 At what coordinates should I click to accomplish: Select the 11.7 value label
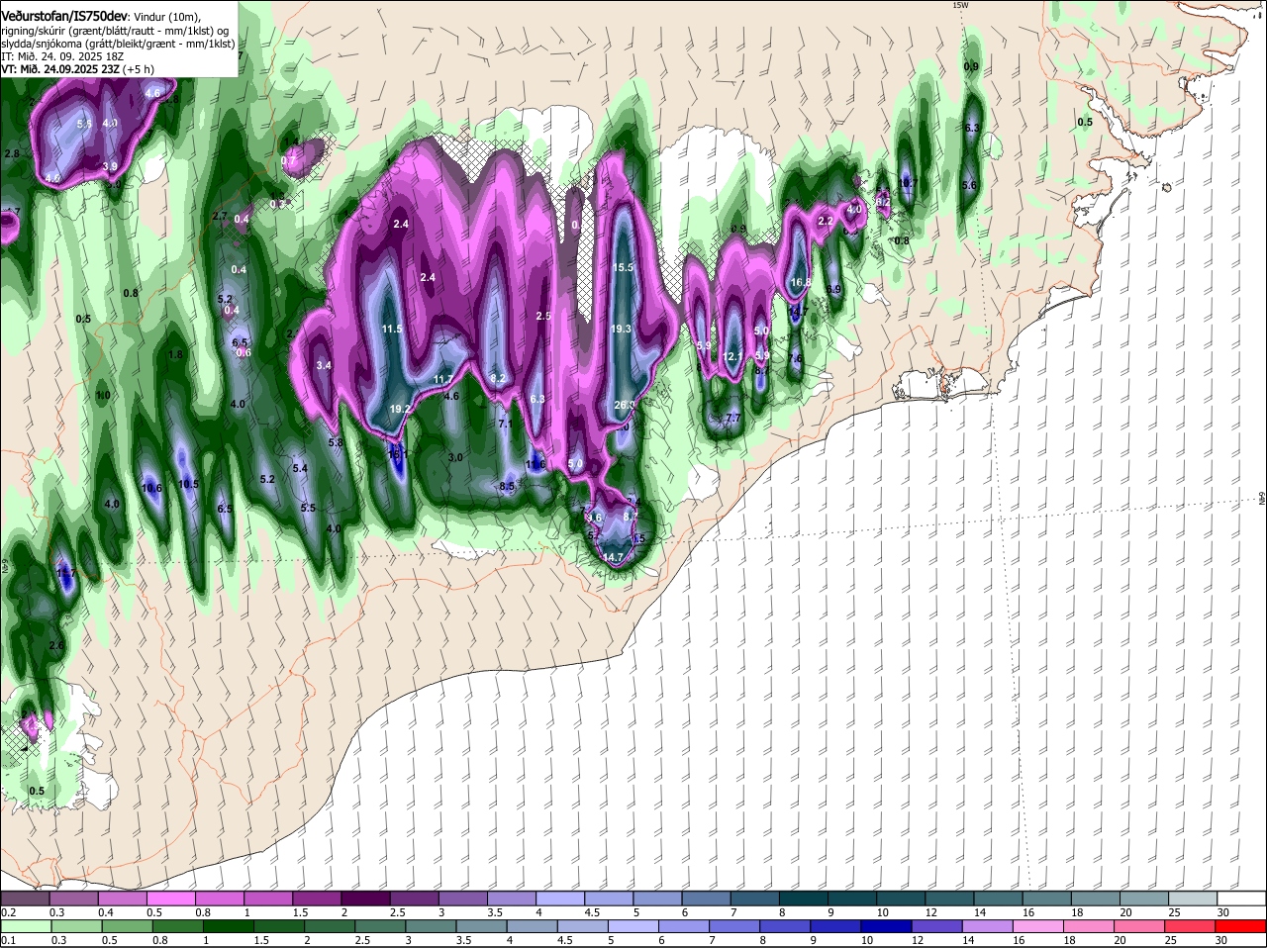(x=443, y=380)
